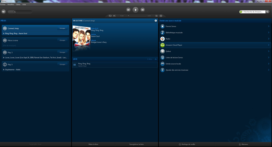Click the pause icon next to queued track
The image size is (272, 147).
click(75, 65)
